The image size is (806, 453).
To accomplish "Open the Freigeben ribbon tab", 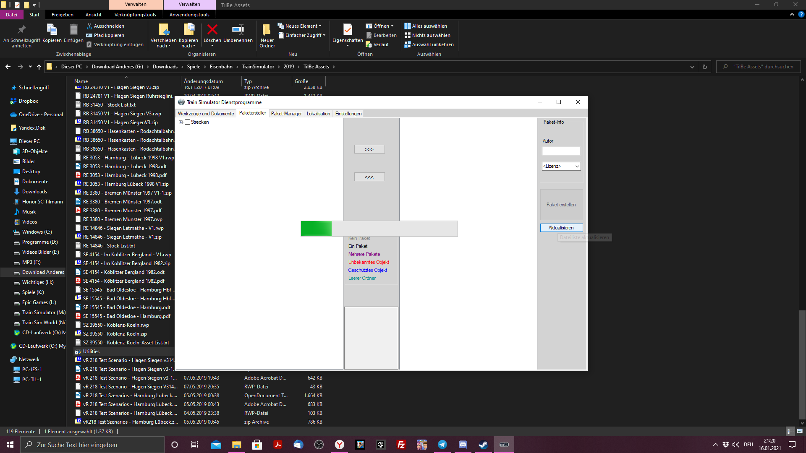I will pyautogui.click(x=63, y=15).
